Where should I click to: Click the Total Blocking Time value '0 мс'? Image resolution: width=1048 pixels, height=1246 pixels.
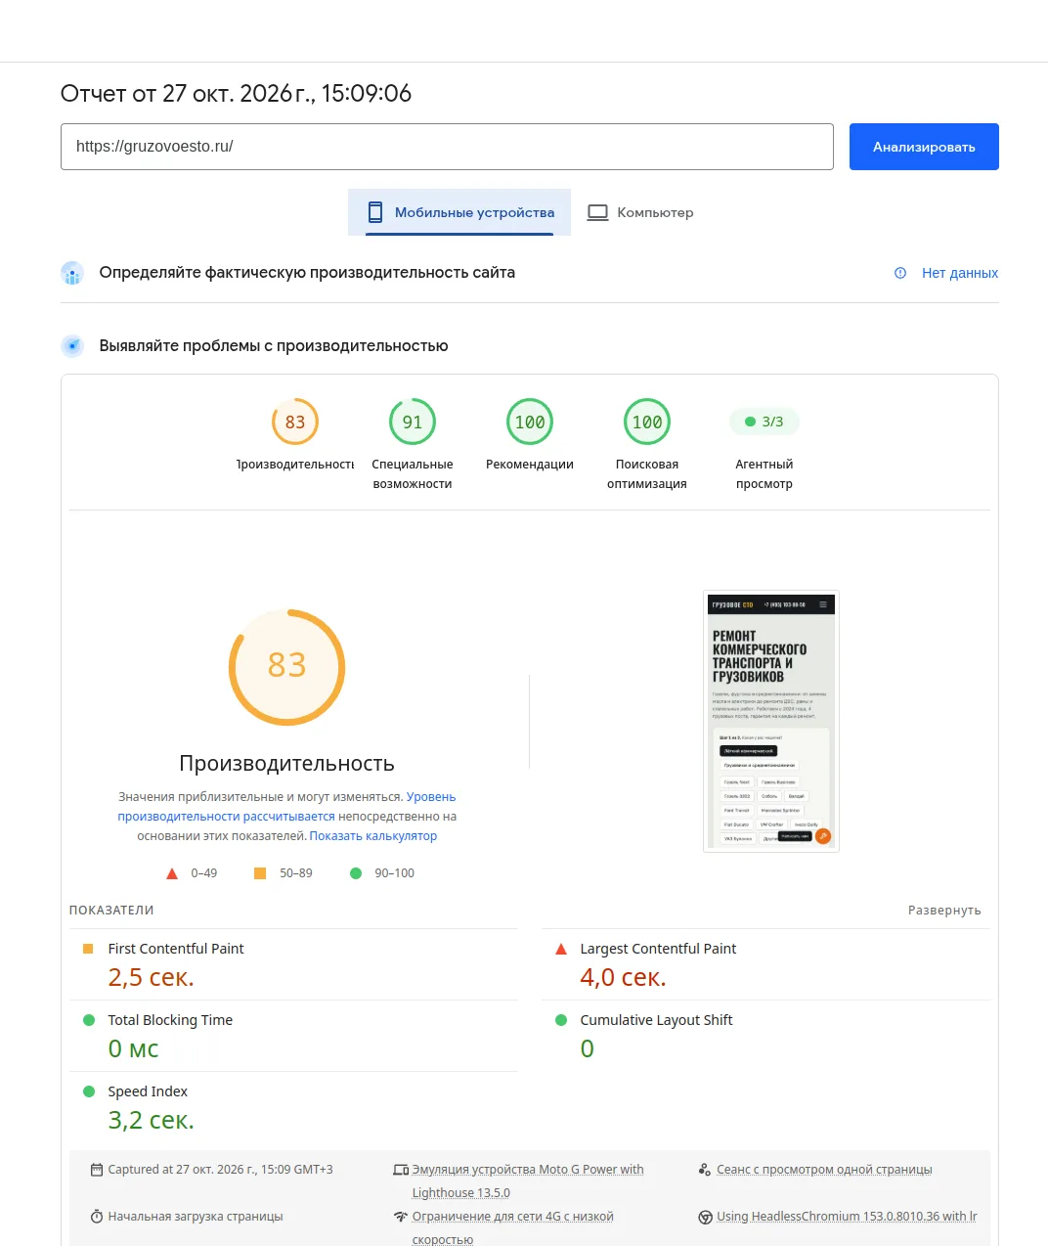point(133,1048)
